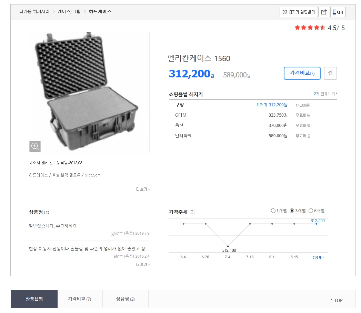Click the 펠리칸케이스 1560 product title

(199, 58)
